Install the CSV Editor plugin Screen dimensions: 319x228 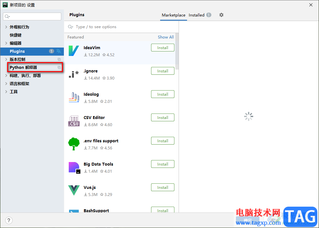[162, 117]
